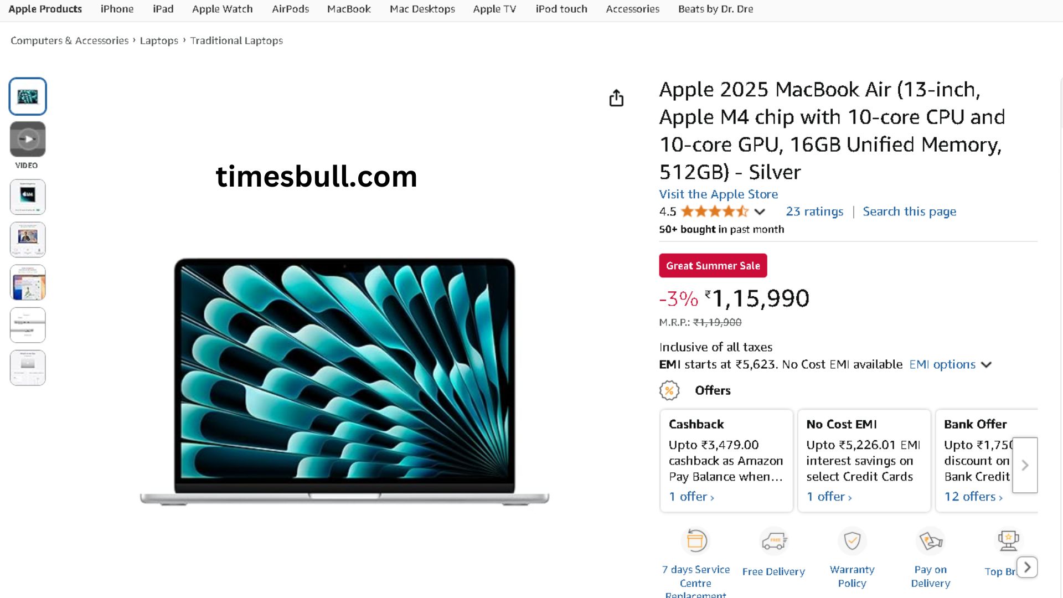Go to Beats by Dr. Dre menu
This screenshot has height=598, width=1063.
click(715, 9)
